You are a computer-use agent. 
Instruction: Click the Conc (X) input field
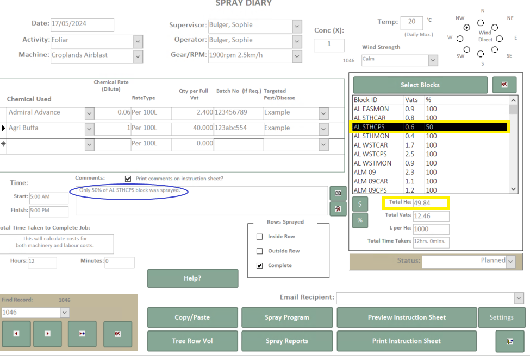[x=329, y=45]
